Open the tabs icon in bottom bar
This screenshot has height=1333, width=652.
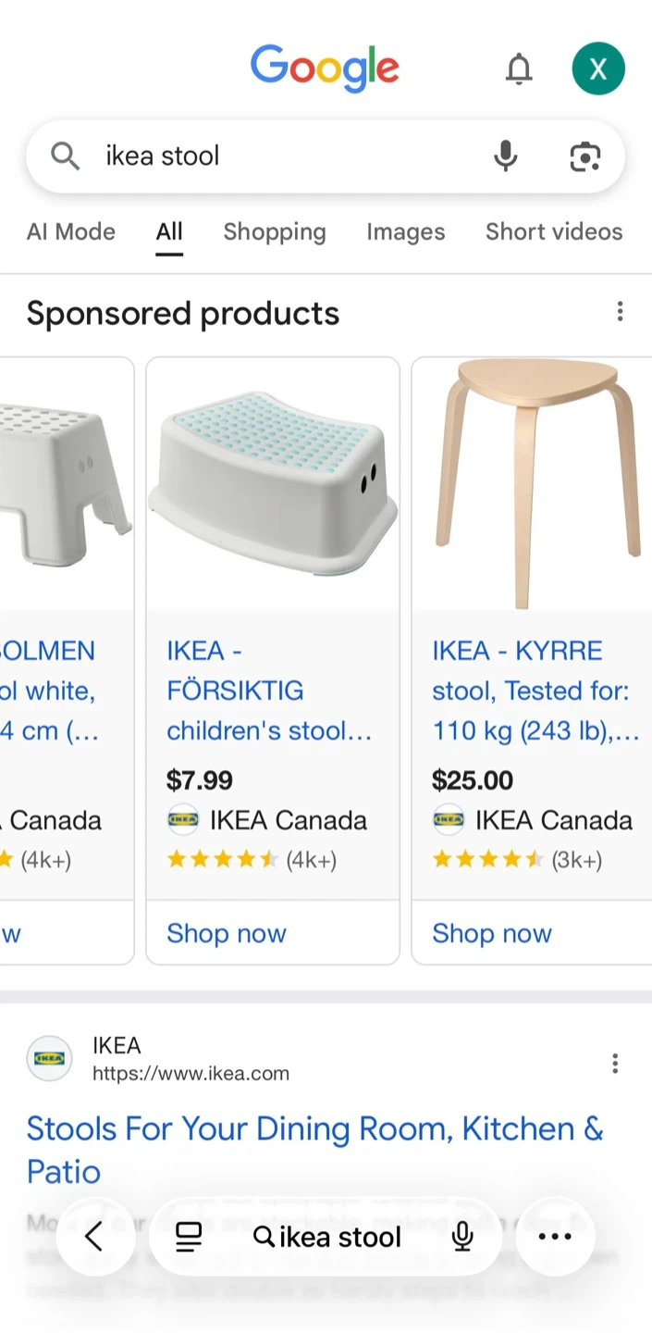point(189,1237)
